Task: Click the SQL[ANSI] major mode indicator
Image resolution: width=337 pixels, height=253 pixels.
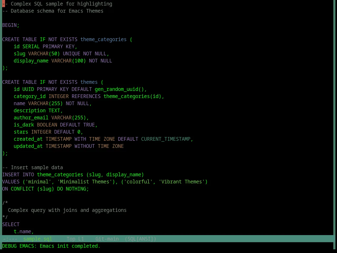Action: pos(141,239)
